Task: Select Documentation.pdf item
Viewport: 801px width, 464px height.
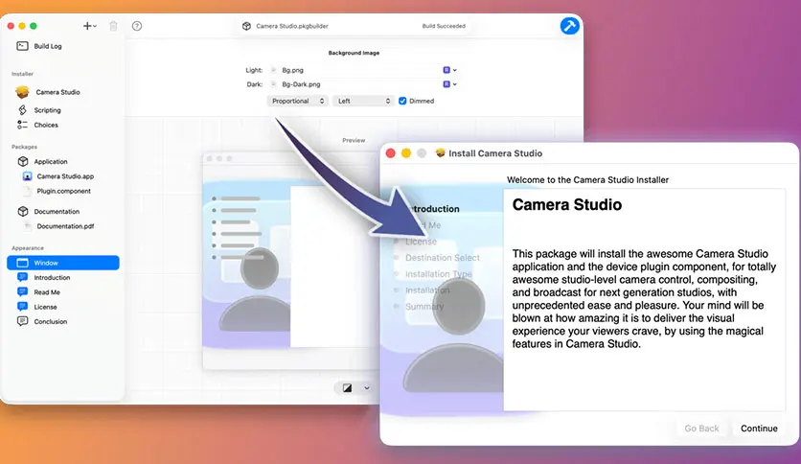Action: point(63,226)
